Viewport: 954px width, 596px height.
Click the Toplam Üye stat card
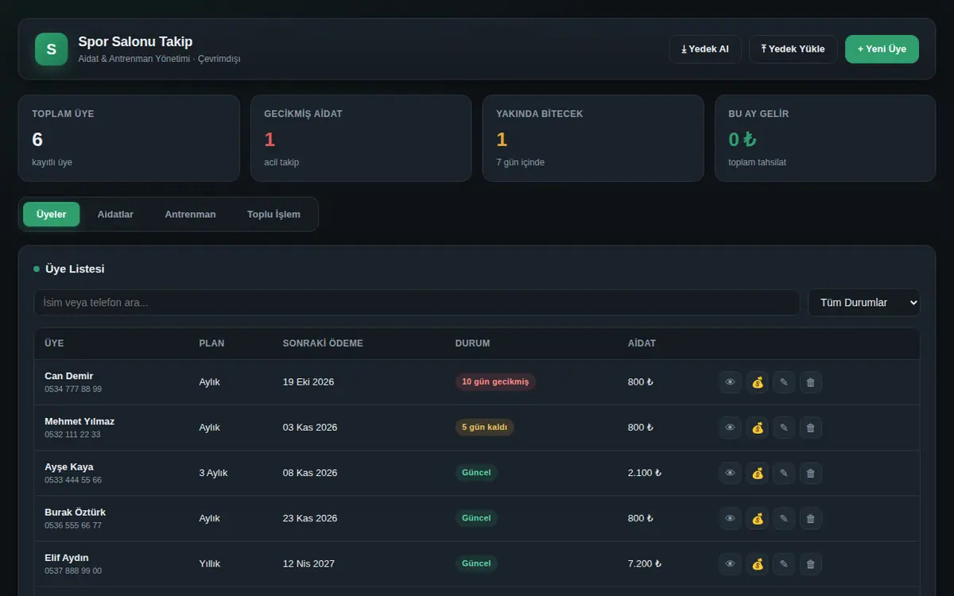click(x=129, y=138)
